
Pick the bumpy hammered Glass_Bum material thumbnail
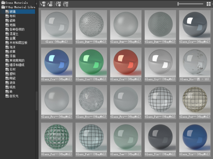tap(91, 27)
